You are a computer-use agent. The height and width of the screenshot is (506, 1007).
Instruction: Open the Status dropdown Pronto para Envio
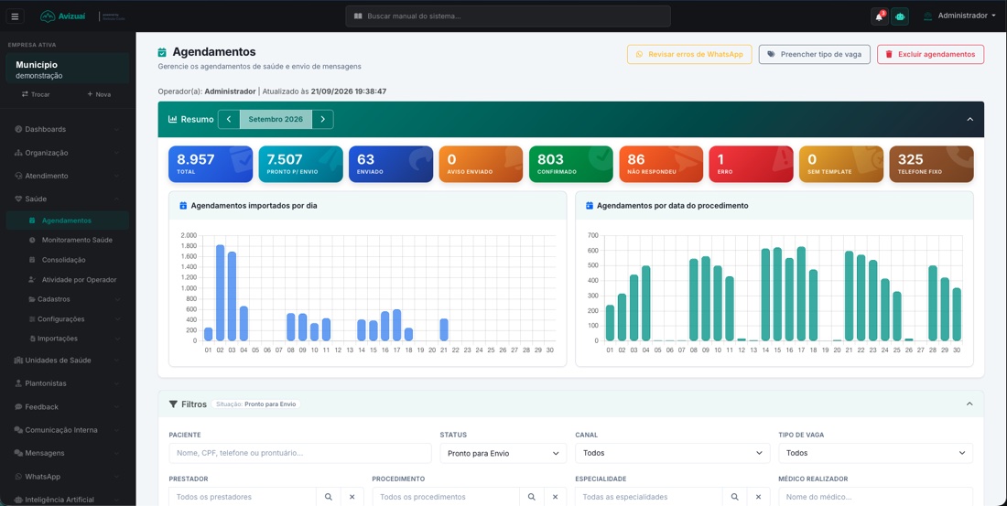tap(503, 453)
